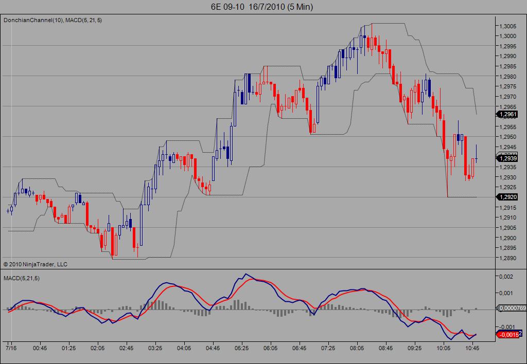Click the 1,3000 price axis label
Image resolution: width=527 pixels, height=364 pixels.
point(507,37)
